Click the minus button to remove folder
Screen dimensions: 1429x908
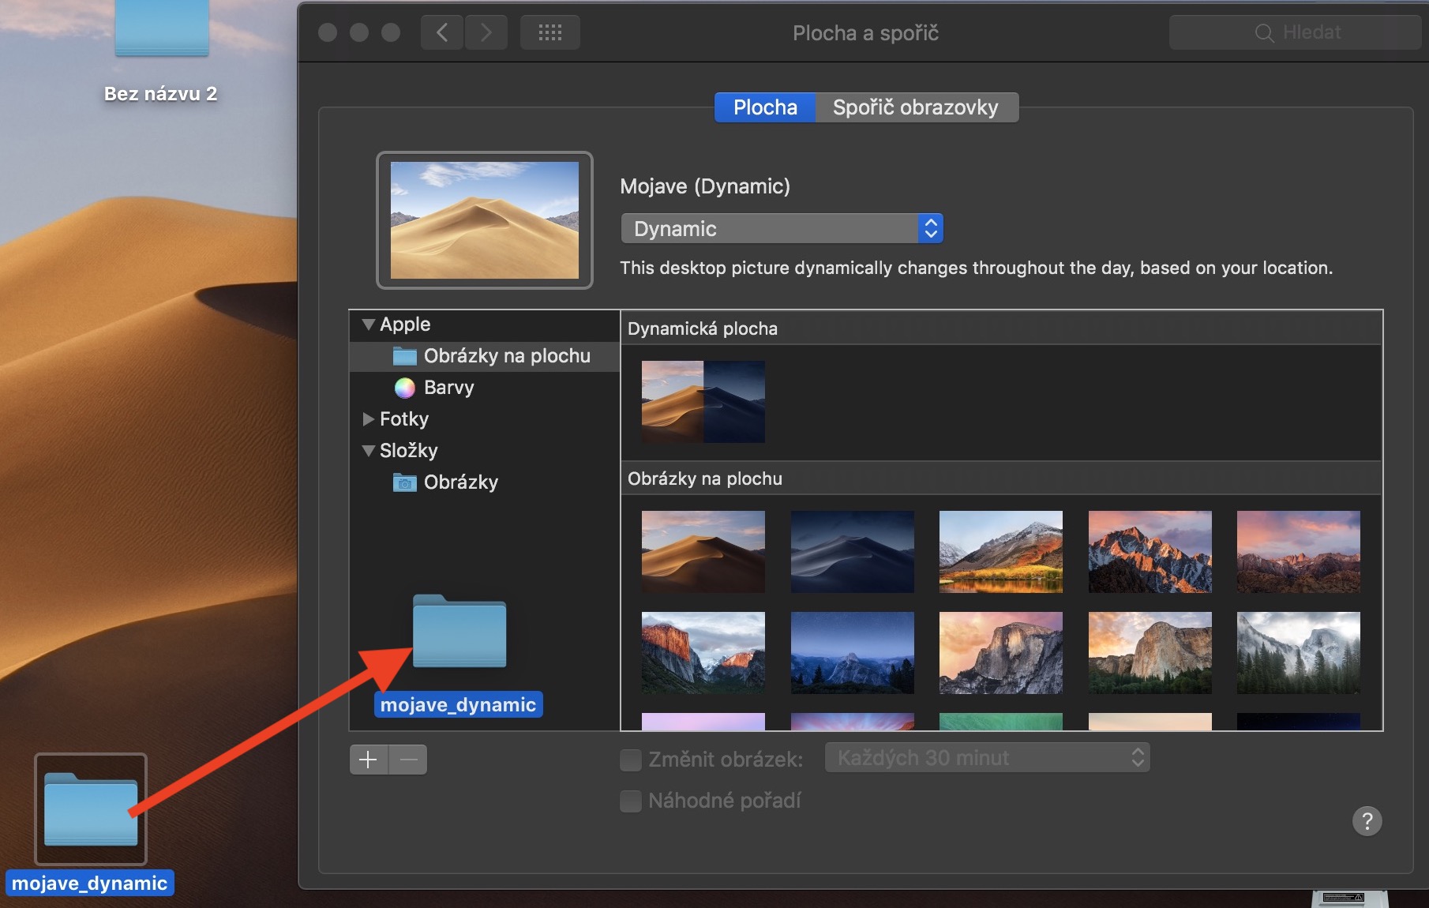[408, 760]
